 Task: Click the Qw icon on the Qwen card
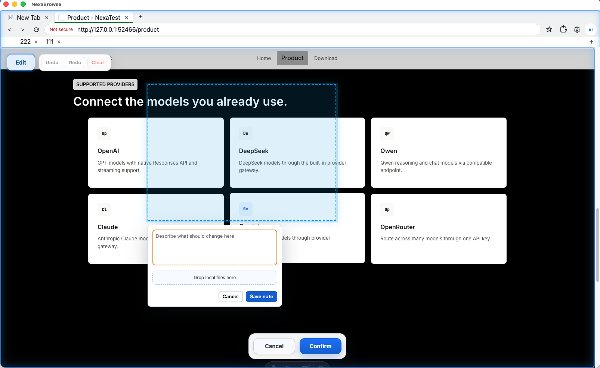(387, 134)
